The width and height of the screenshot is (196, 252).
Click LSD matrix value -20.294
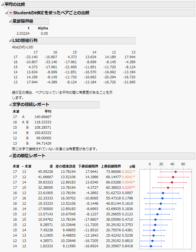(x=110, y=77)
